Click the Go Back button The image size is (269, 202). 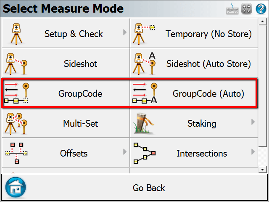(x=134, y=188)
